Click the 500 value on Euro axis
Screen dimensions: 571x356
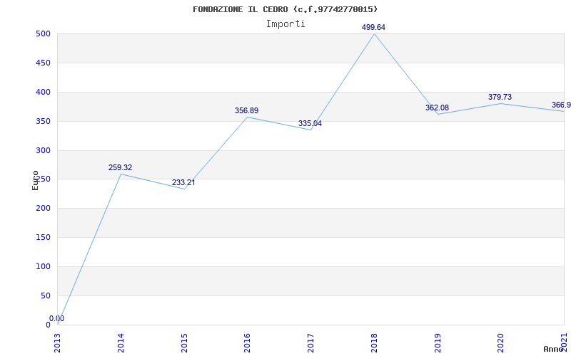pyautogui.click(x=43, y=33)
